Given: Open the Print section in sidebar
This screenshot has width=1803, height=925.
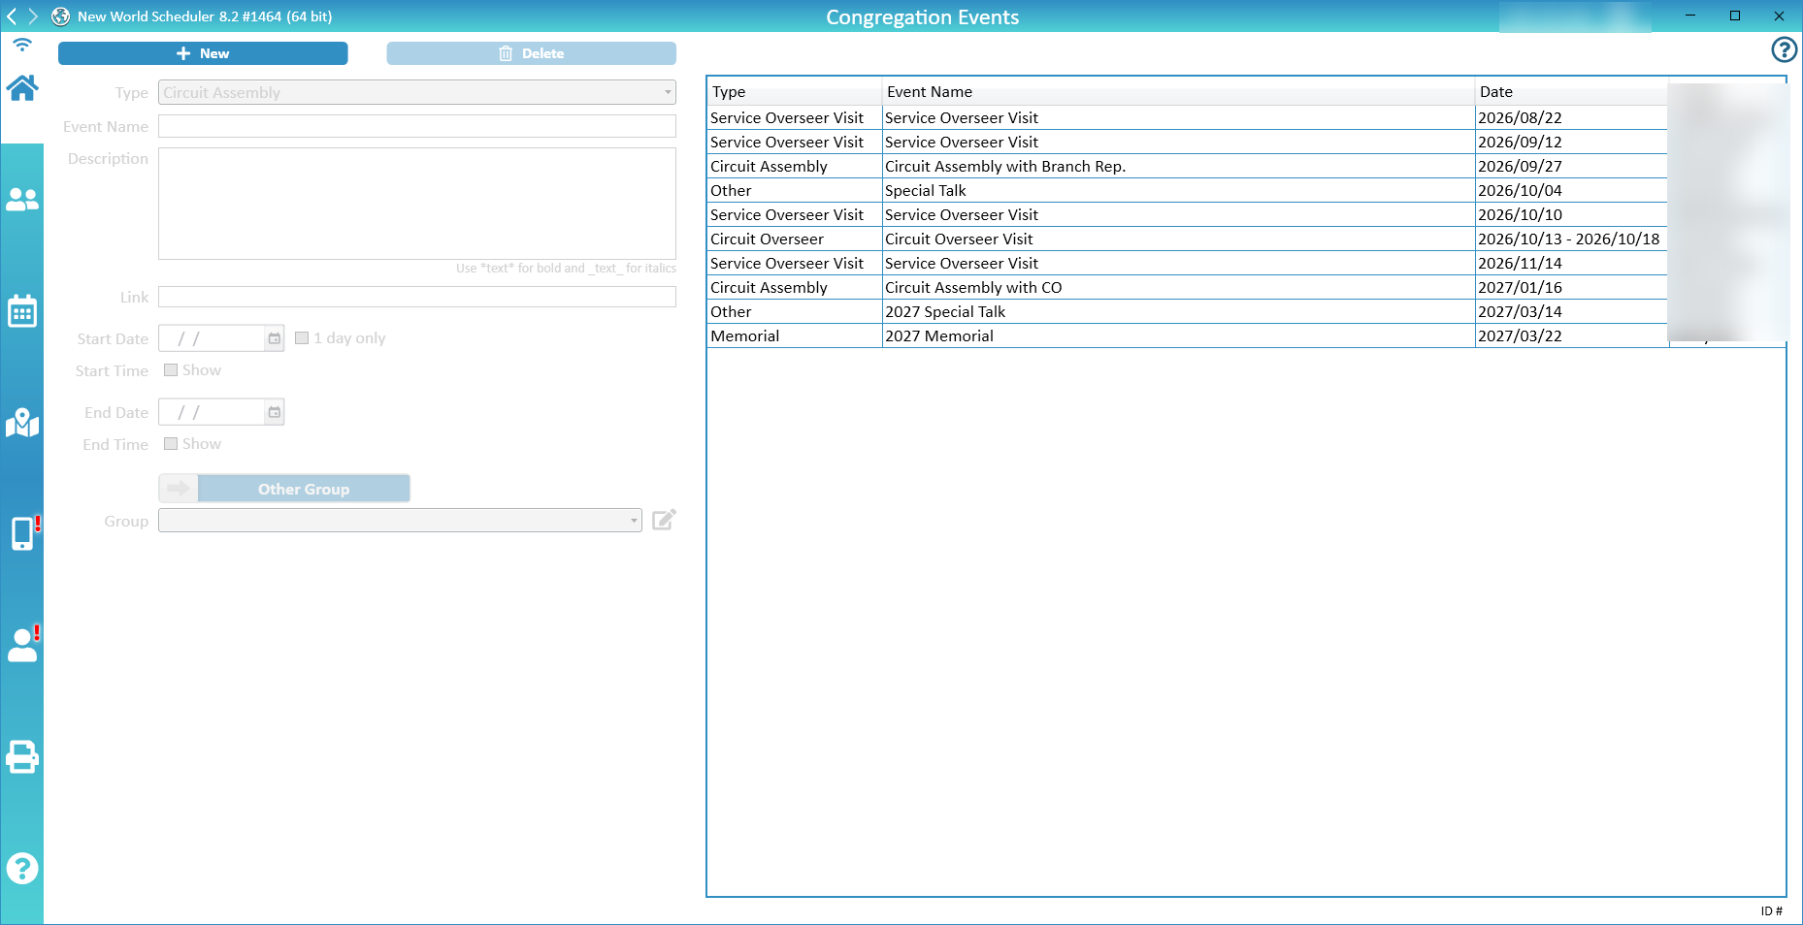Looking at the screenshot, I should (22, 756).
